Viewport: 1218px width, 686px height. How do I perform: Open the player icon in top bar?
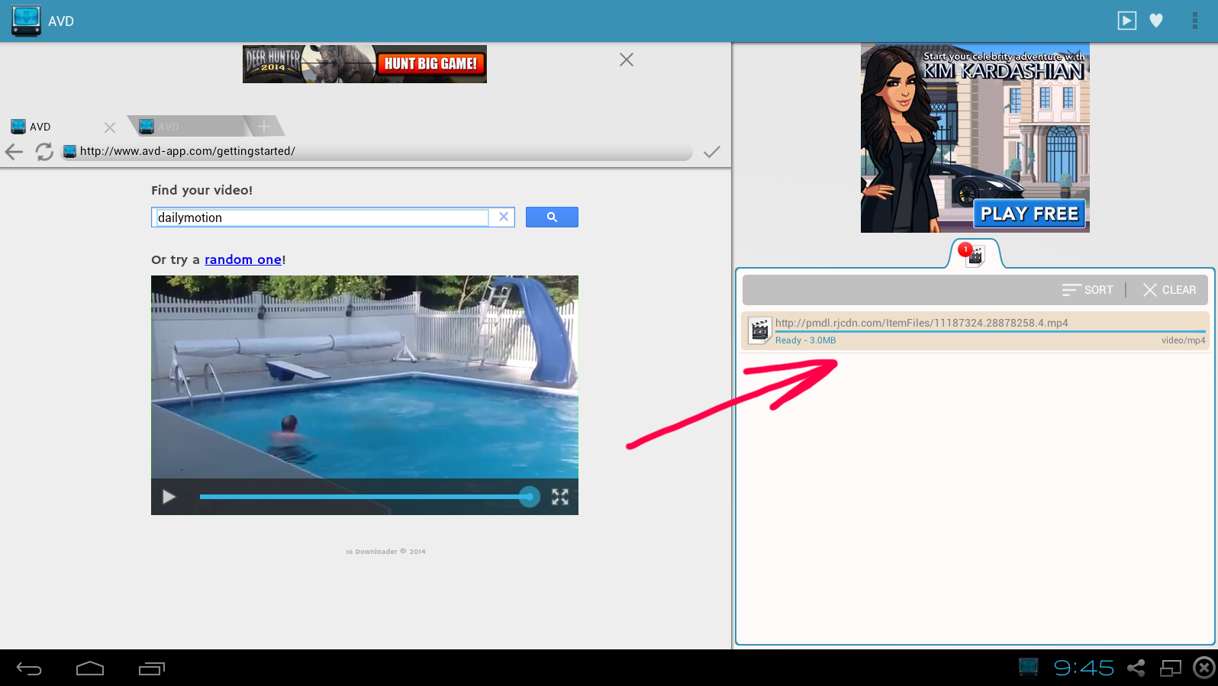1126,21
